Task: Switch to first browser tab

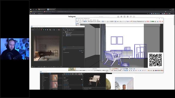Action: click(37, 11)
